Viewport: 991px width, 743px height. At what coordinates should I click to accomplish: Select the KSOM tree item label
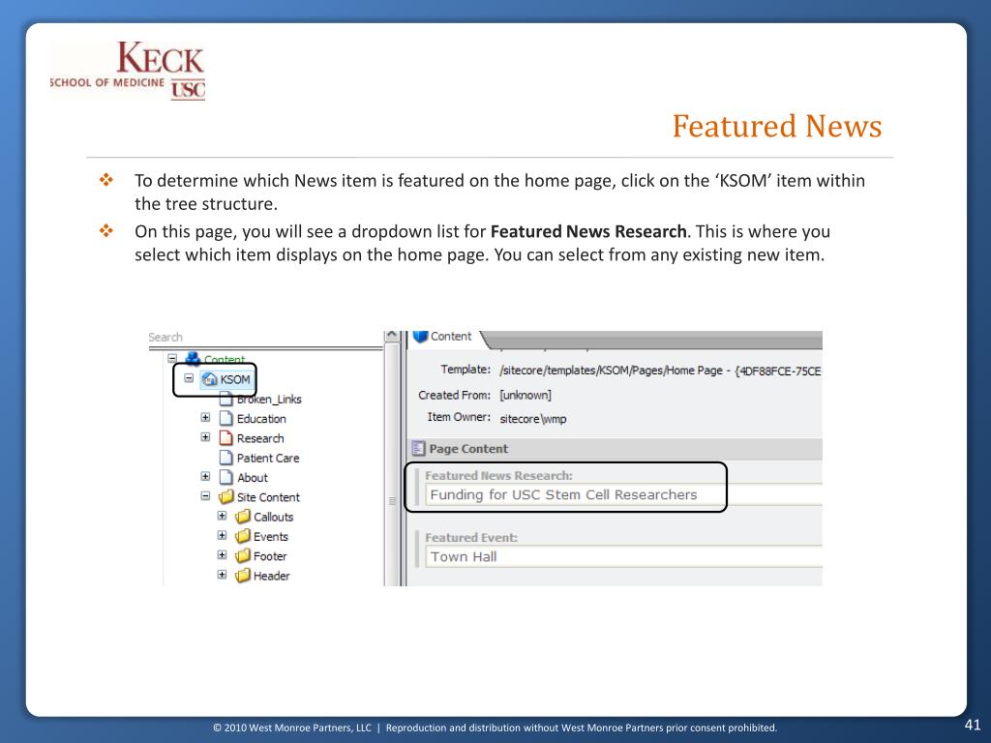point(235,379)
